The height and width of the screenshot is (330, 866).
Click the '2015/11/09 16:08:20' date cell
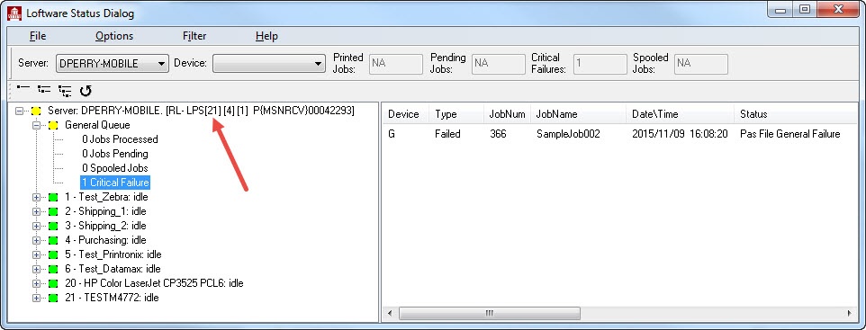pos(680,134)
